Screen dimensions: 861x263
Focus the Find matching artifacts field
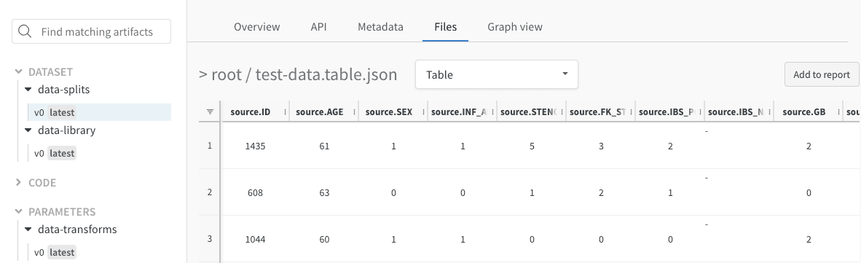click(x=91, y=32)
